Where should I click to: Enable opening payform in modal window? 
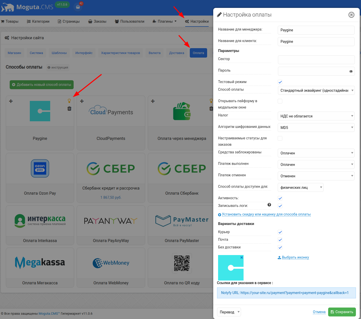click(280, 101)
